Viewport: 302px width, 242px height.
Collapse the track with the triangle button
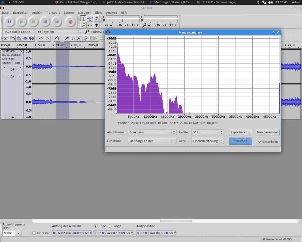click(x=12, y=117)
